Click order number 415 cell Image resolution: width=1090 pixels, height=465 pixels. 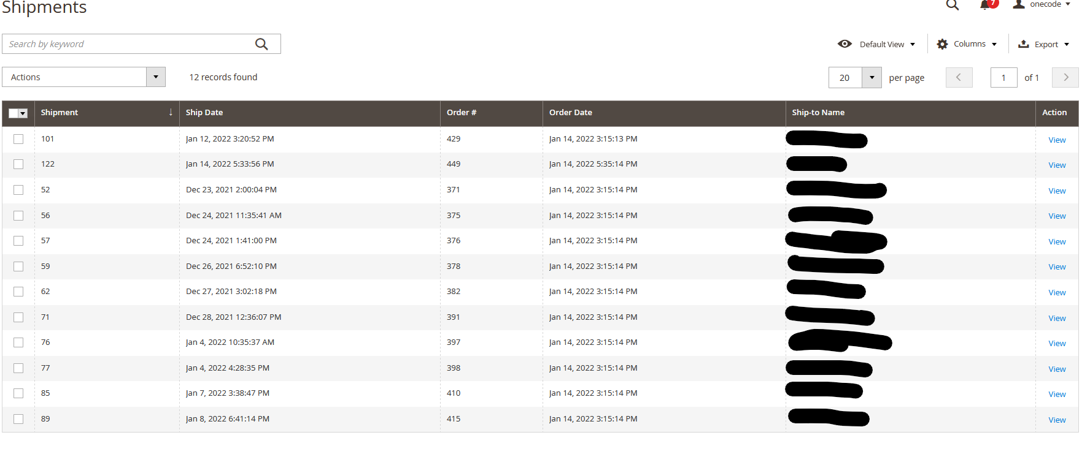tap(454, 419)
